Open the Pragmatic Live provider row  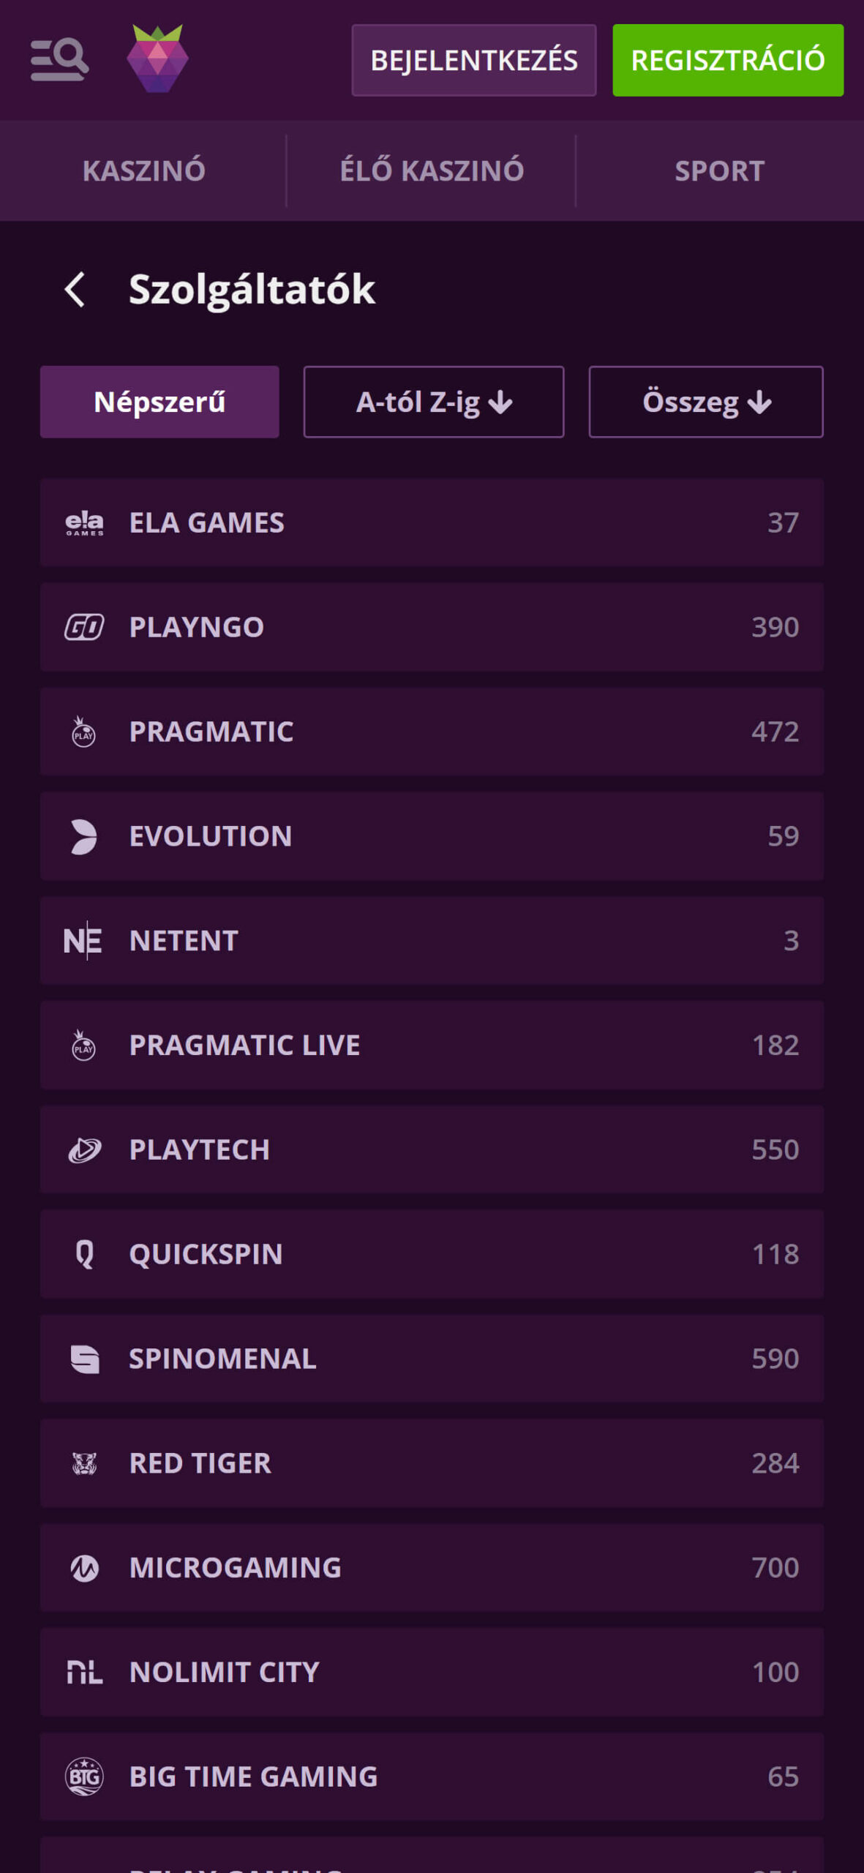[432, 1045]
